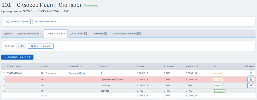Click the Бесплатно status badge for Завтрак

pyautogui.click(x=219, y=91)
